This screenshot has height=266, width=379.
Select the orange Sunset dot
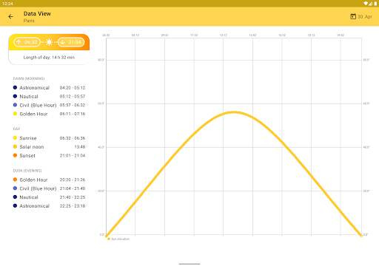click(15, 155)
